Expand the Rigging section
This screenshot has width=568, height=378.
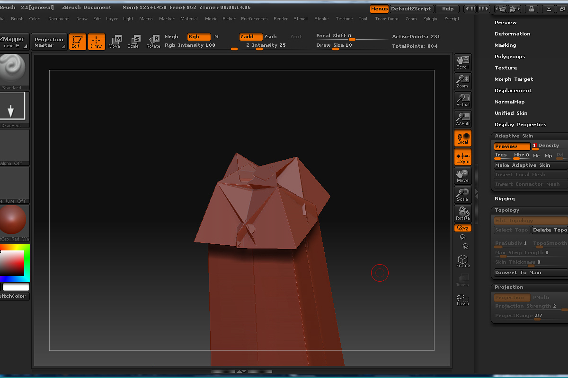tap(505, 199)
